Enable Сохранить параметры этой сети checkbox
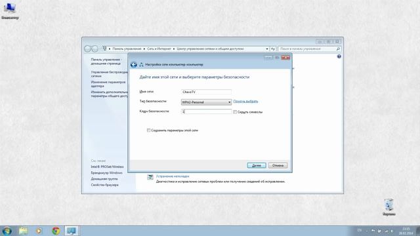 (148, 130)
